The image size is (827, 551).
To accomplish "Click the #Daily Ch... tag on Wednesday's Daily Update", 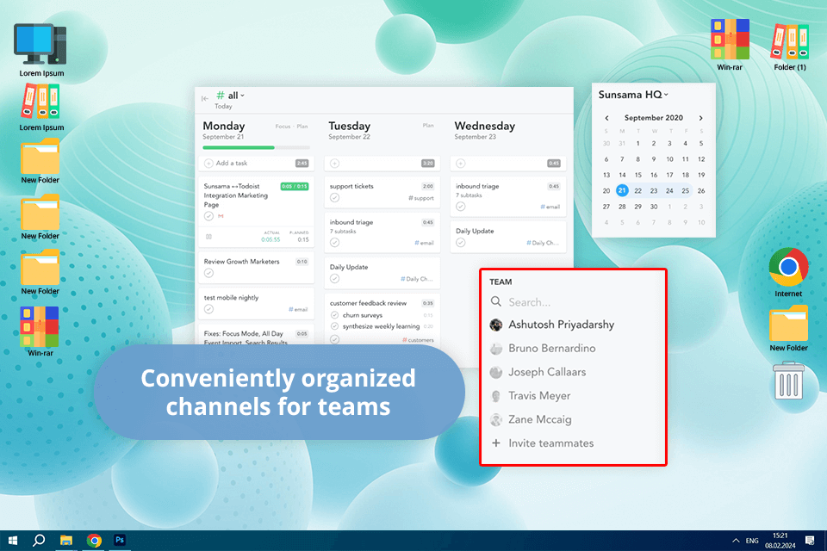I will tap(542, 243).
